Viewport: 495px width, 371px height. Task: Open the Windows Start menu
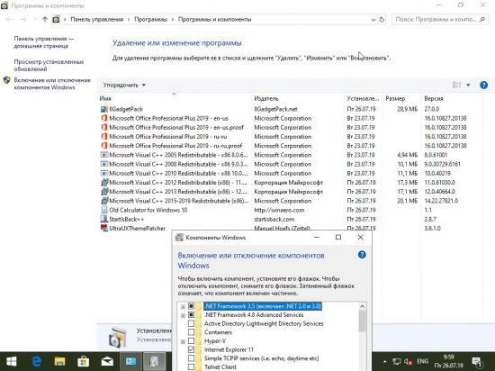12,361
